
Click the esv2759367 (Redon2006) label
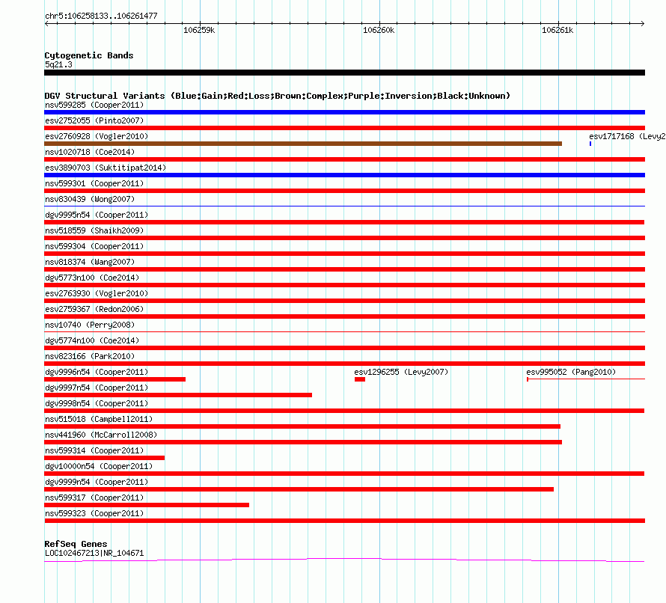tap(94, 309)
